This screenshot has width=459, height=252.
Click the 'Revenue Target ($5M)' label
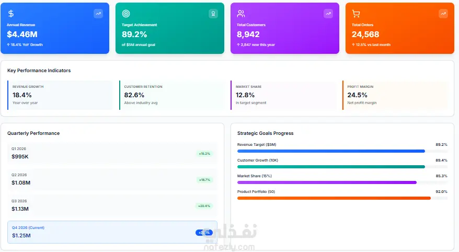click(257, 145)
